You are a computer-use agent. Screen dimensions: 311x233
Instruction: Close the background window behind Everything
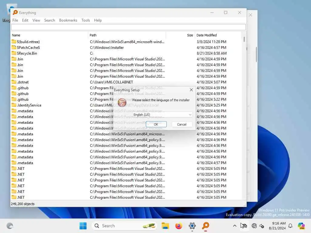[x=251, y=15]
